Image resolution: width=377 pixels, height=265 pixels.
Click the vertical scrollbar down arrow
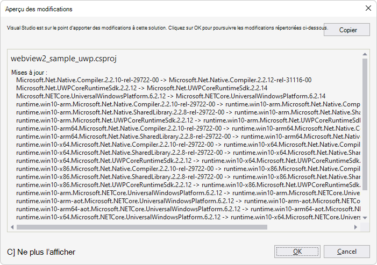click(x=365, y=218)
